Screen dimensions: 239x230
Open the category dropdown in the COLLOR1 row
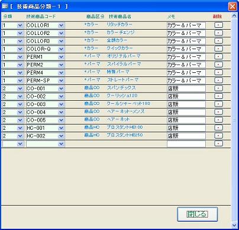pyautogui.click(x=20, y=25)
